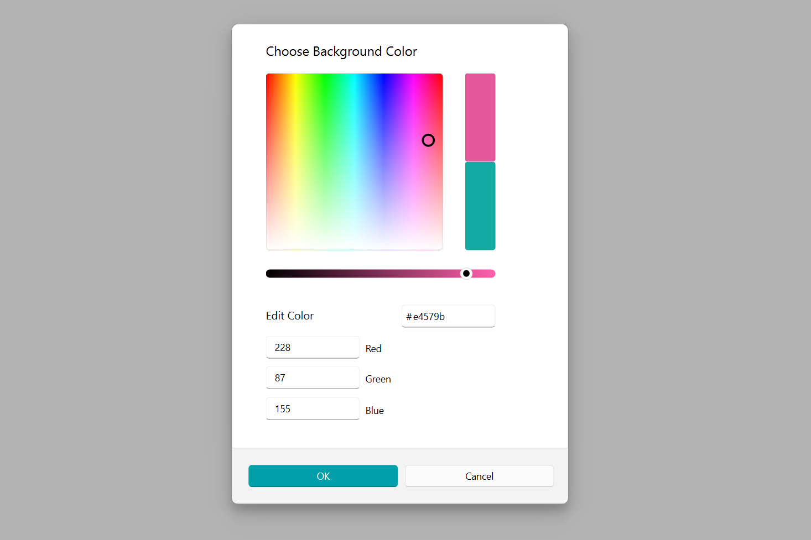Select the Blue value input showing 155
The image size is (811, 540).
(313, 408)
